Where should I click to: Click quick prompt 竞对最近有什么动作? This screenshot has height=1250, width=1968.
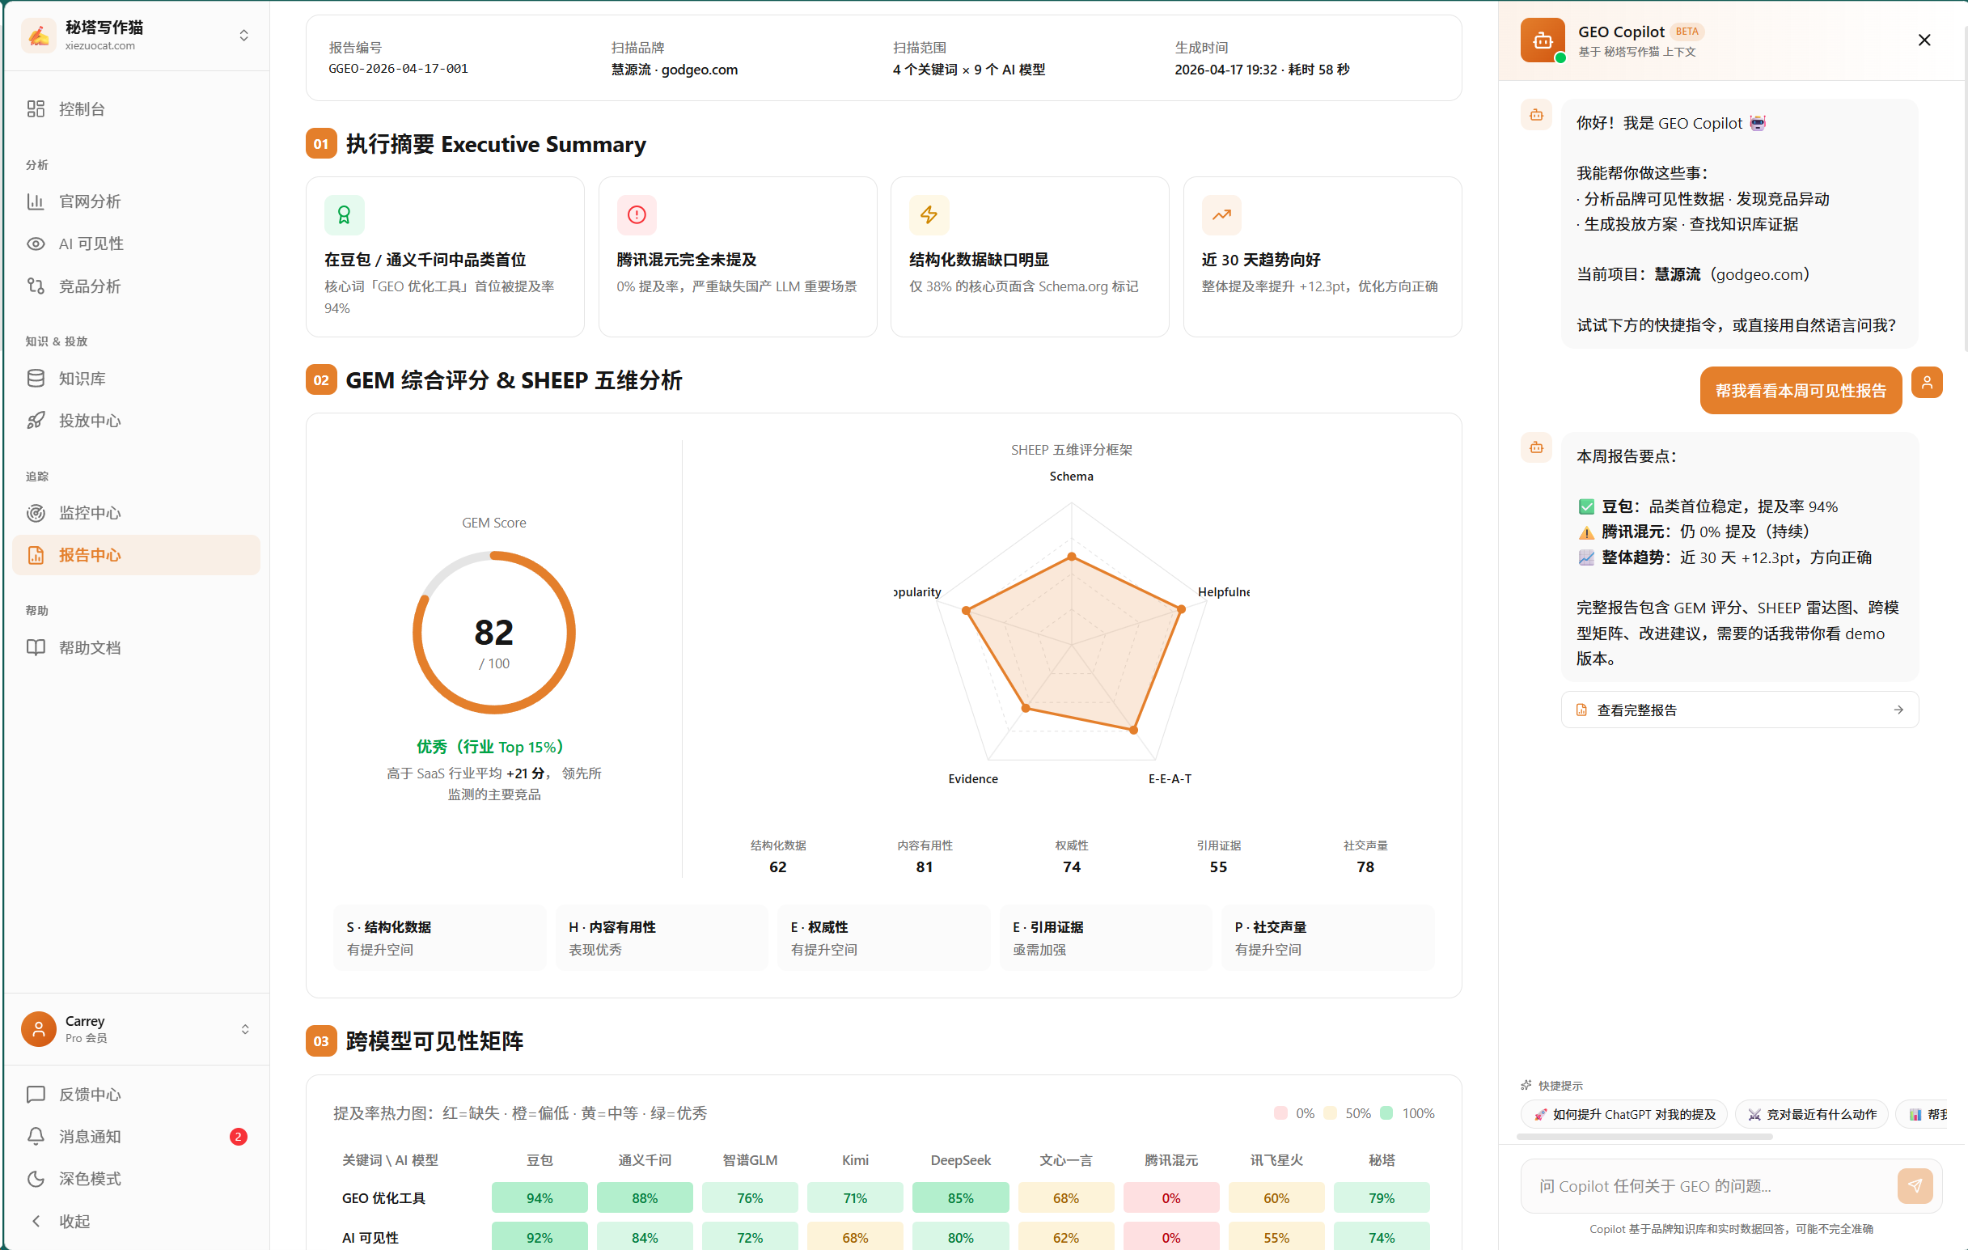pyautogui.click(x=1812, y=1114)
